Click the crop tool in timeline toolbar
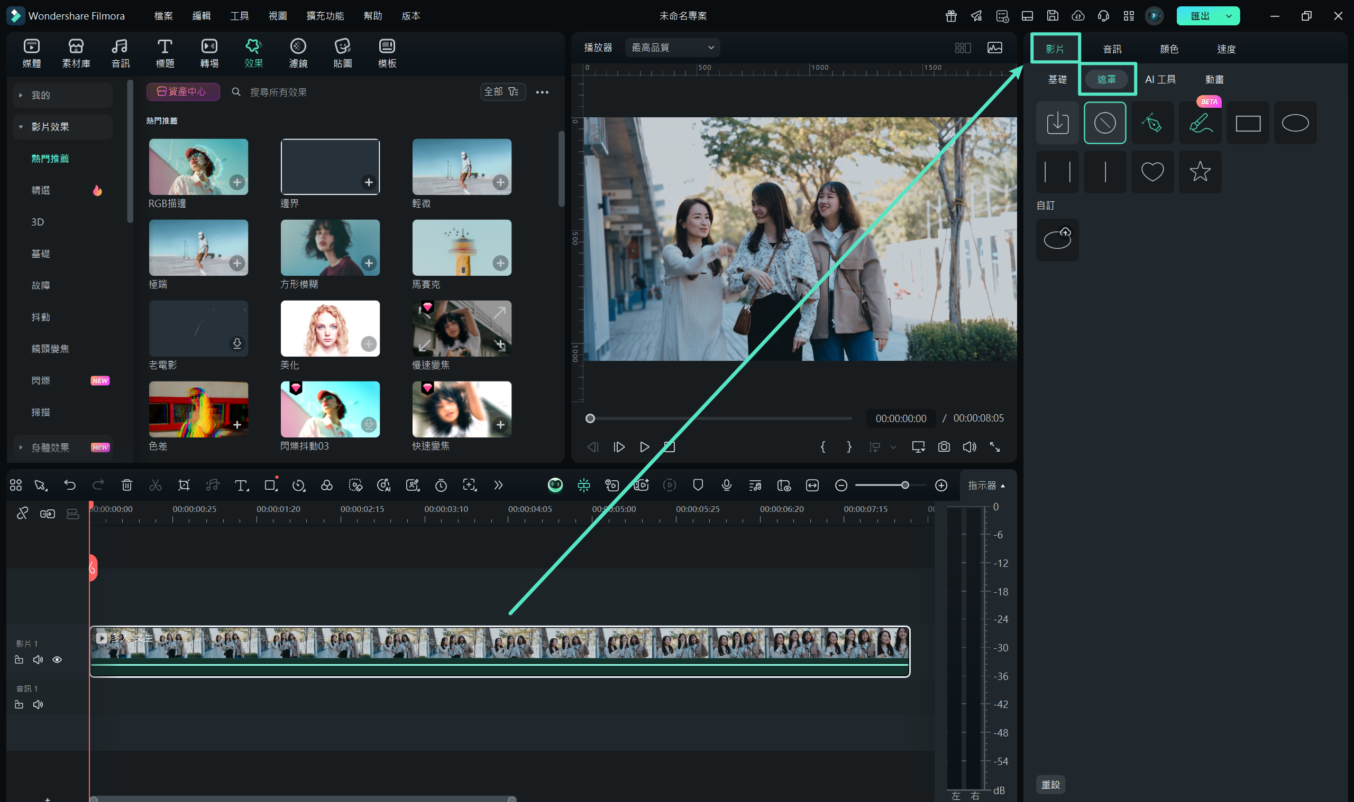This screenshot has height=802, width=1354. (x=184, y=485)
